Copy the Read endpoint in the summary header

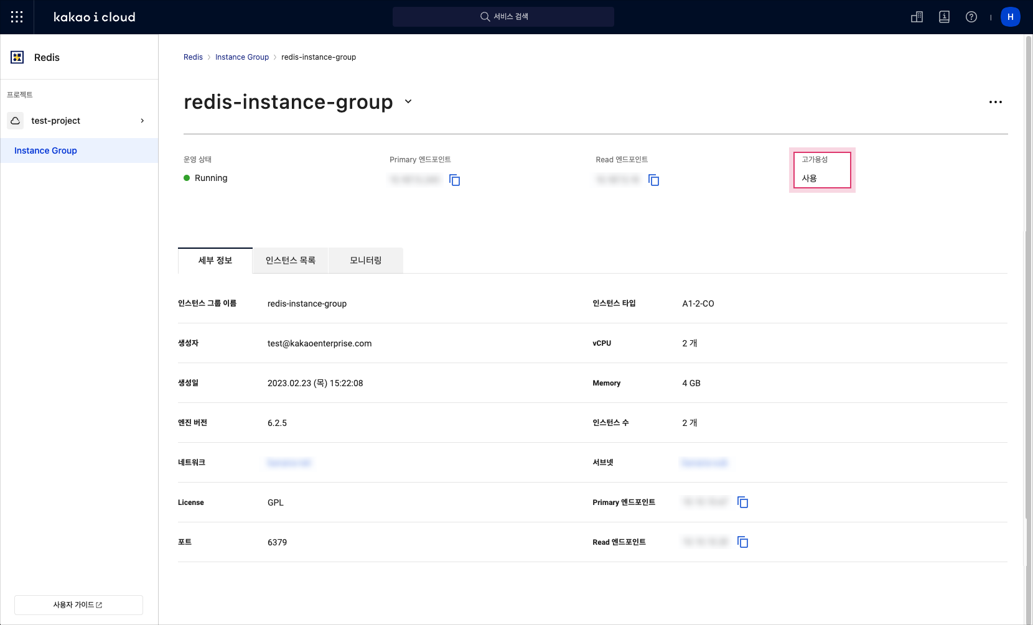click(x=654, y=180)
